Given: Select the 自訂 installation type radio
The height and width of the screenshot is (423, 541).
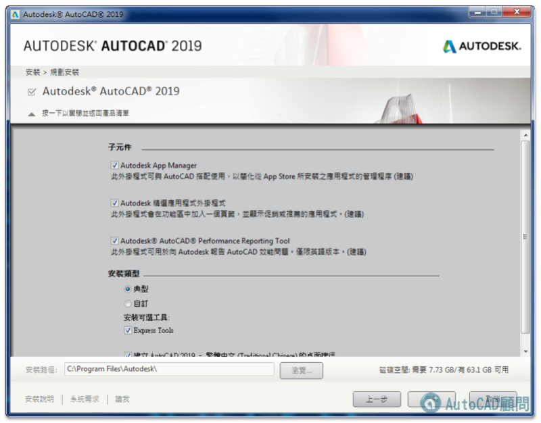Looking at the screenshot, I should point(127,303).
